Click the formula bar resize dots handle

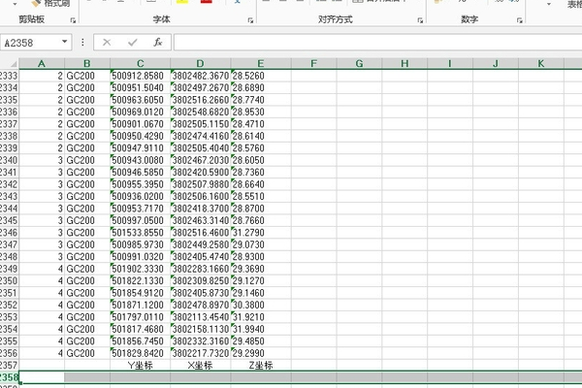pos(82,43)
